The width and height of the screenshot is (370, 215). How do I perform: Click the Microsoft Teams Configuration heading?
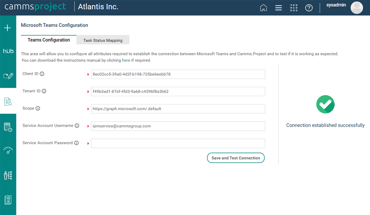[x=55, y=25]
